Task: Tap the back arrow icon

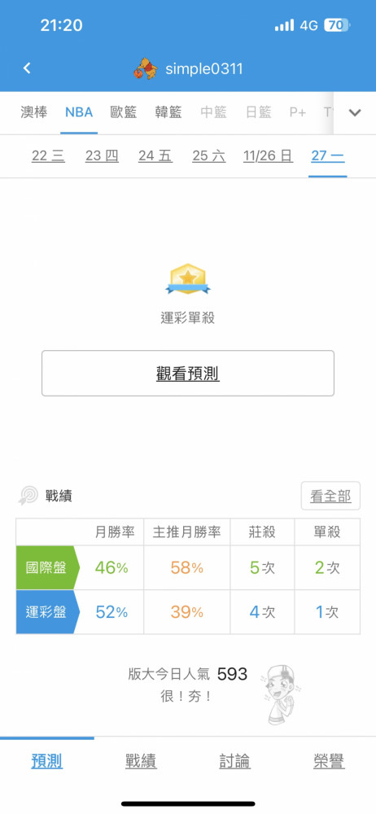Action: click(27, 68)
